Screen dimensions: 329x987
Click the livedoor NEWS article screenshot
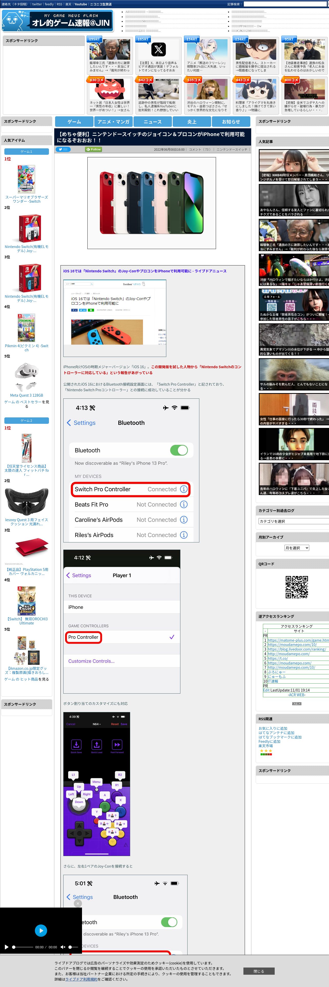point(115,318)
